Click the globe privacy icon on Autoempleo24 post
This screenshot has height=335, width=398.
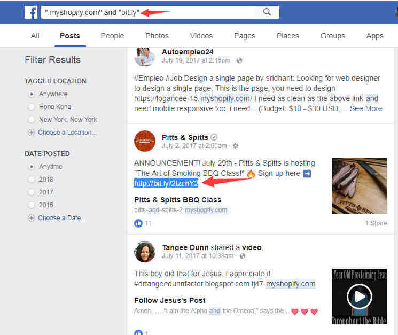coord(239,60)
